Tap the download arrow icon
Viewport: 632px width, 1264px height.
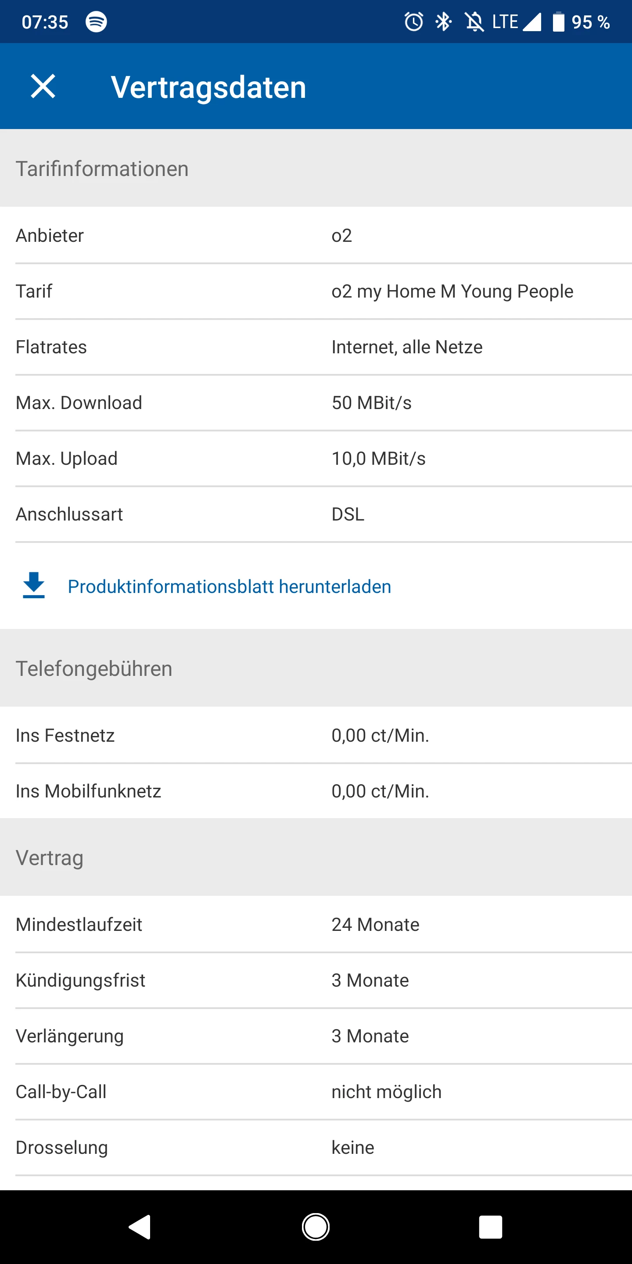34,585
